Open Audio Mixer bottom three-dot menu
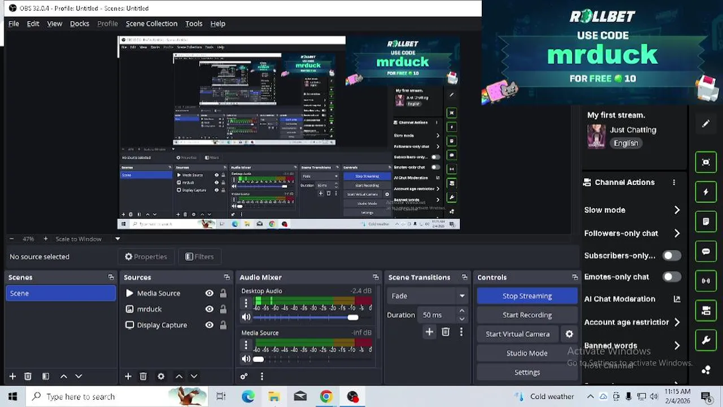 click(262, 376)
